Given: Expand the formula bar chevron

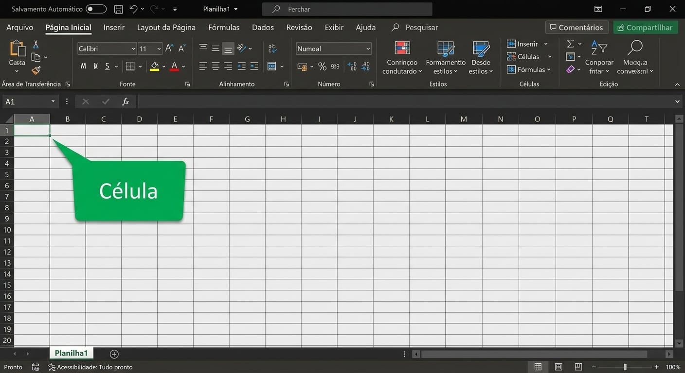Looking at the screenshot, I should (678, 102).
